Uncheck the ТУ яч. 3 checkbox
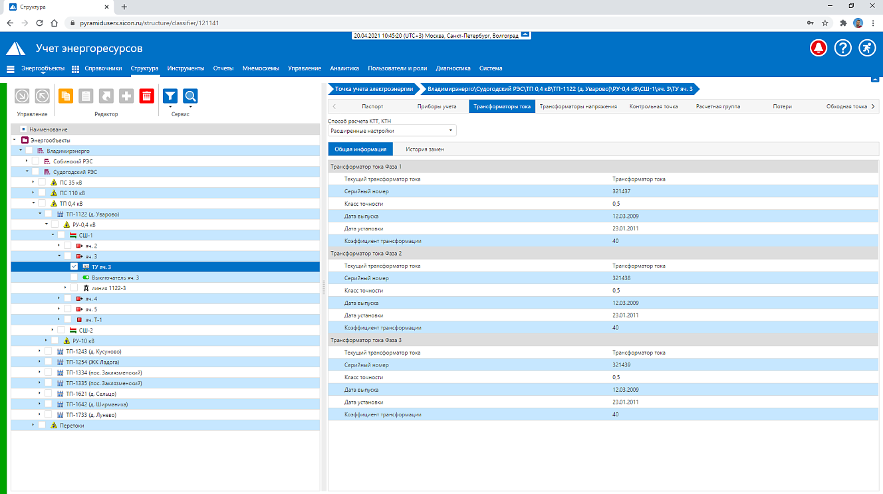This screenshot has height=494, width=883. coord(74,266)
